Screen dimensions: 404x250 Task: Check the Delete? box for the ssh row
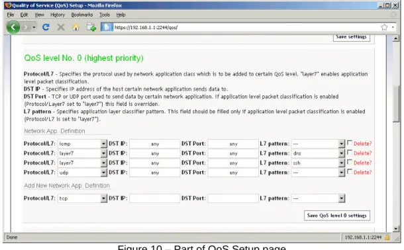pyautogui.click(x=350, y=162)
